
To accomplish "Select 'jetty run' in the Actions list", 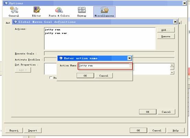I will coord(53,30).
